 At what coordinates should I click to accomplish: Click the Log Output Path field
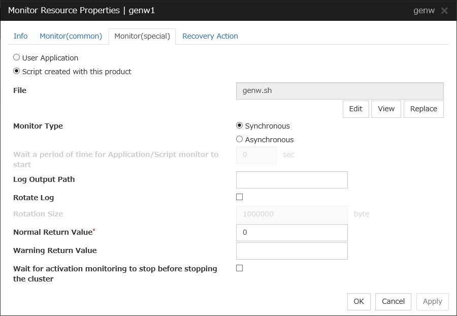point(292,180)
